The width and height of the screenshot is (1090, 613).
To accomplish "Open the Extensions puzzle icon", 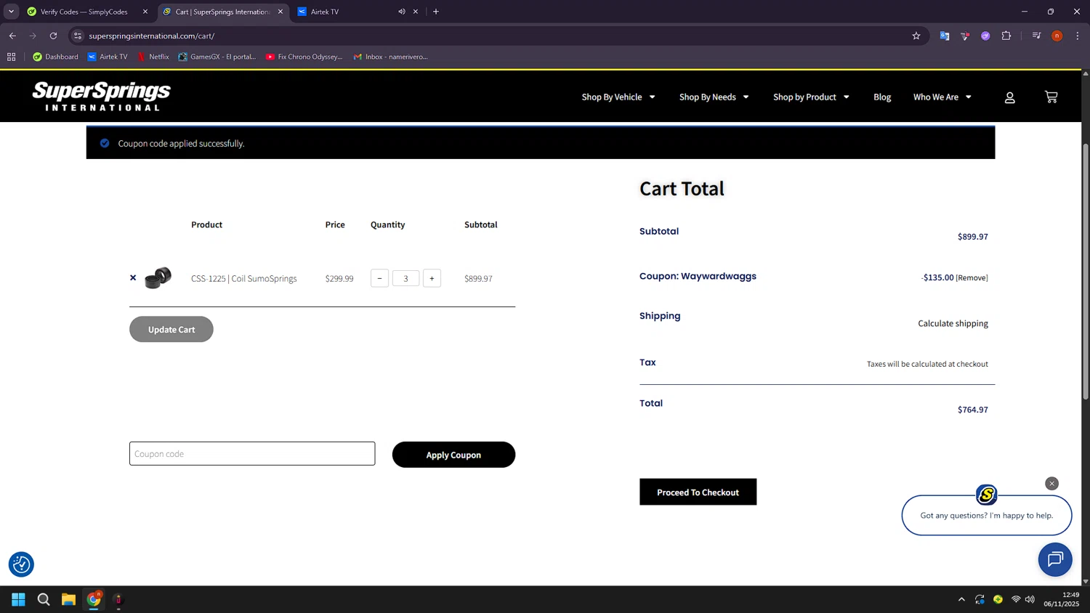I will (1006, 36).
